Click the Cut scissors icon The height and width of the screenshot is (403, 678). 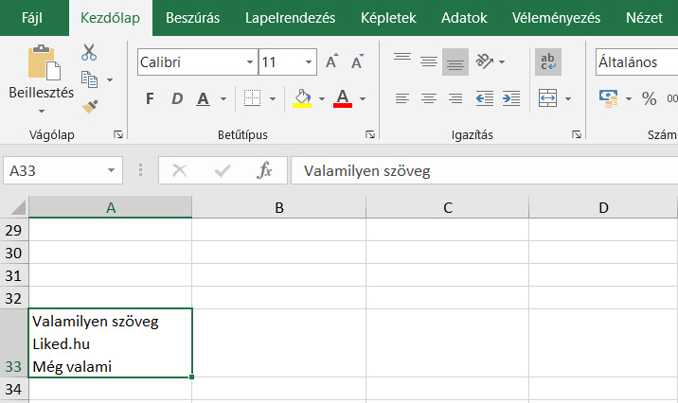[x=90, y=53]
